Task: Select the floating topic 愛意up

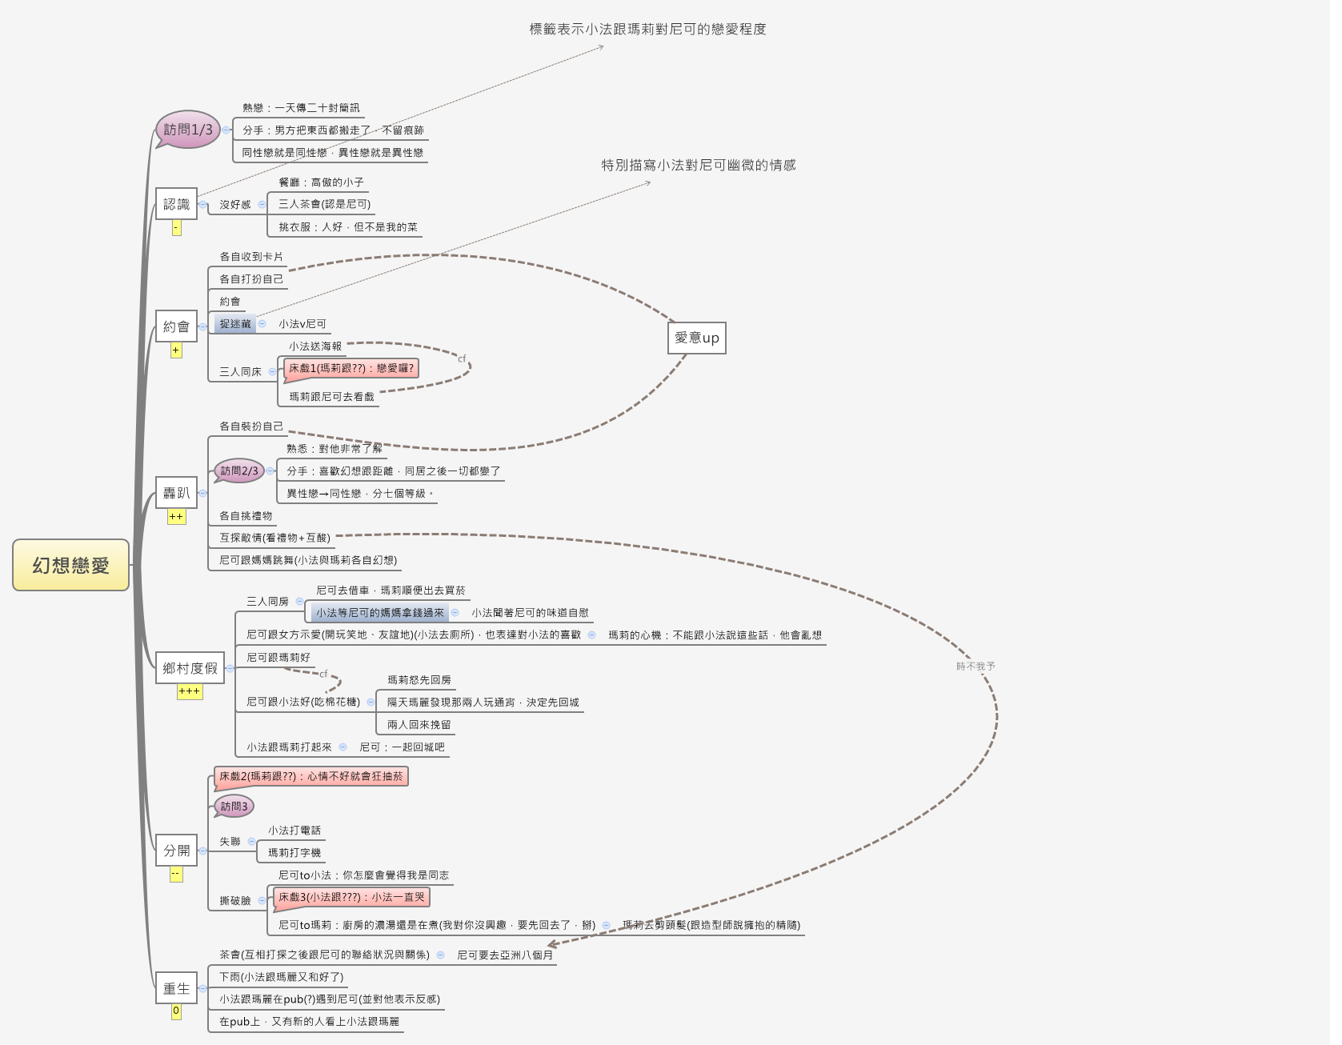Action: [x=696, y=338]
